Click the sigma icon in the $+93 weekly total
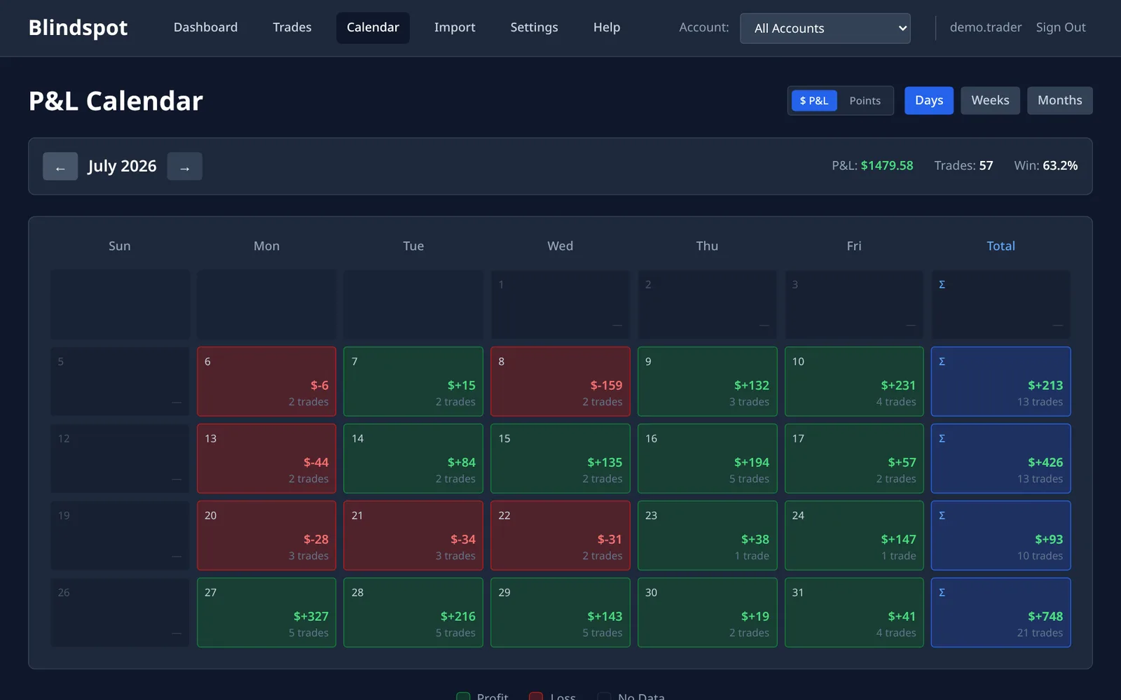 (x=942, y=516)
